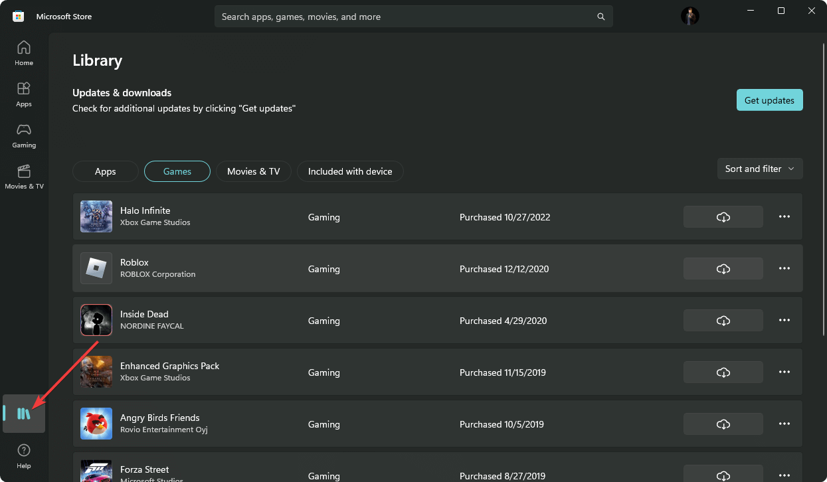Open more options for Inside Dead
This screenshot has width=827, height=482.
[784, 321]
